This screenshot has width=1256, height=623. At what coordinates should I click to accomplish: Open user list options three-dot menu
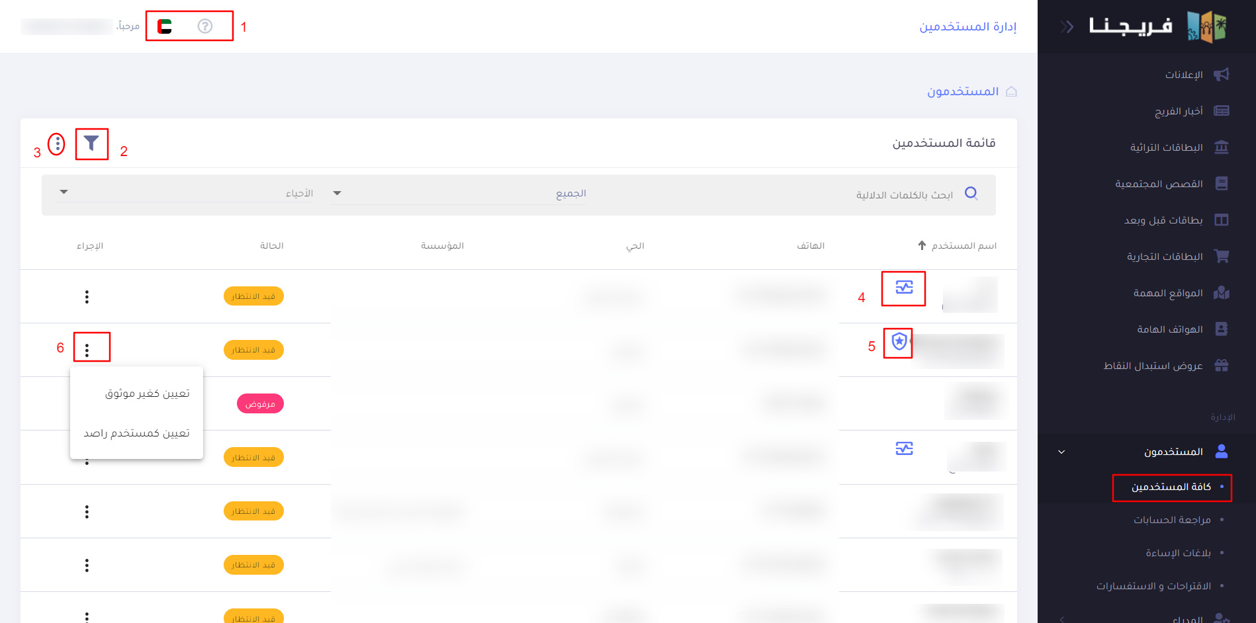57,144
